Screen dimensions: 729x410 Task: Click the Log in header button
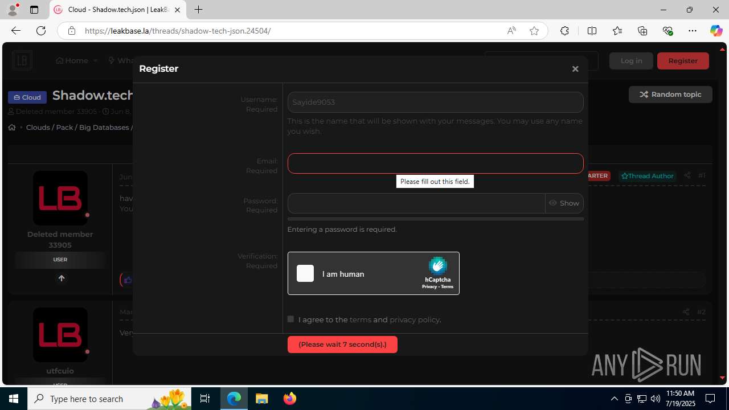click(x=631, y=61)
